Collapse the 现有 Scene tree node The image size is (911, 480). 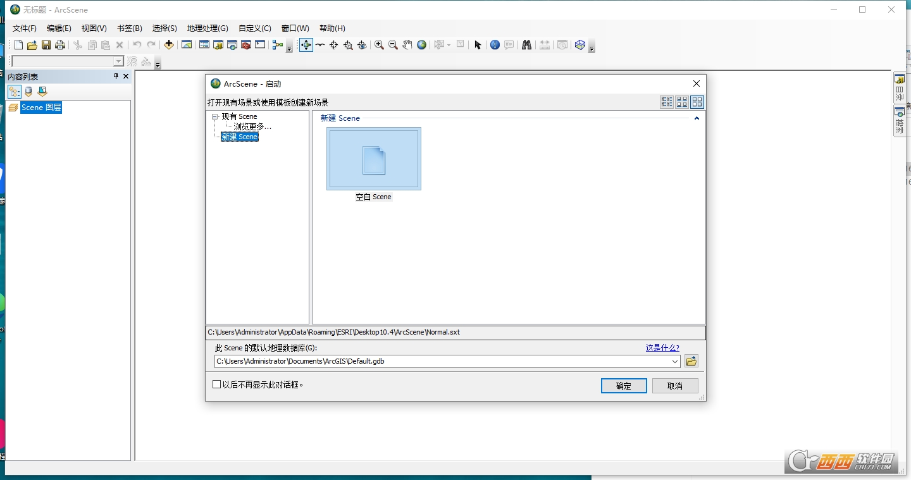coord(215,116)
